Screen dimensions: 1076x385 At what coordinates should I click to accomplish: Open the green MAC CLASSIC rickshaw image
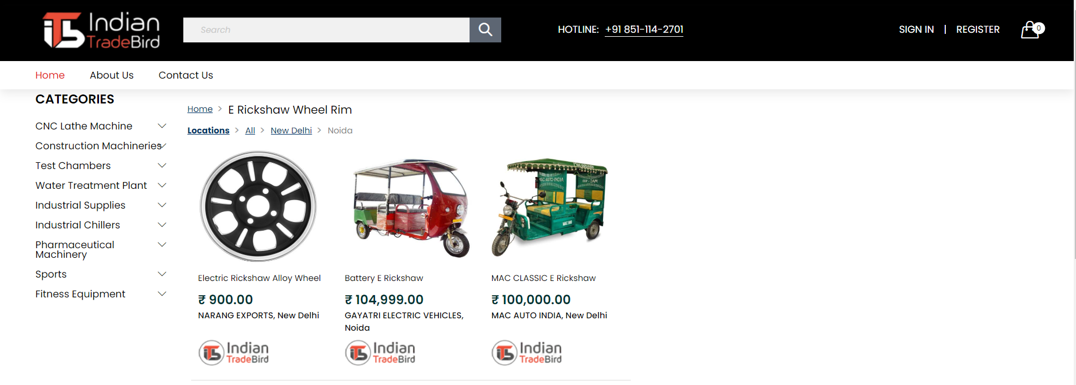550,207
